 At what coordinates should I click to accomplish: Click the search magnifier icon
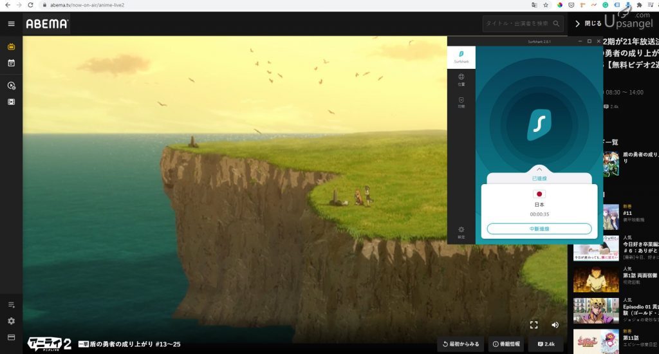[557, 24]
